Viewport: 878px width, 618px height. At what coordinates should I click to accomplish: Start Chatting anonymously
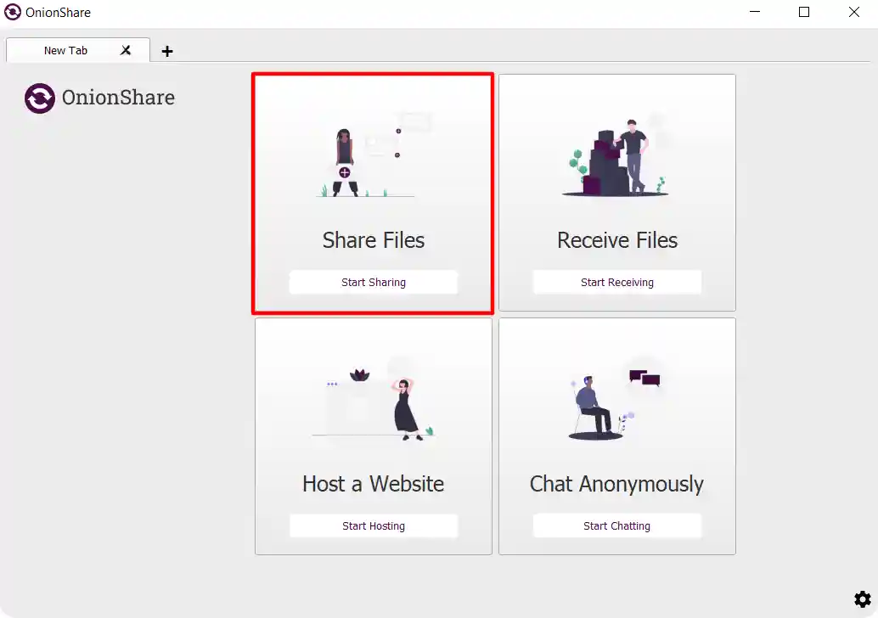616,525
